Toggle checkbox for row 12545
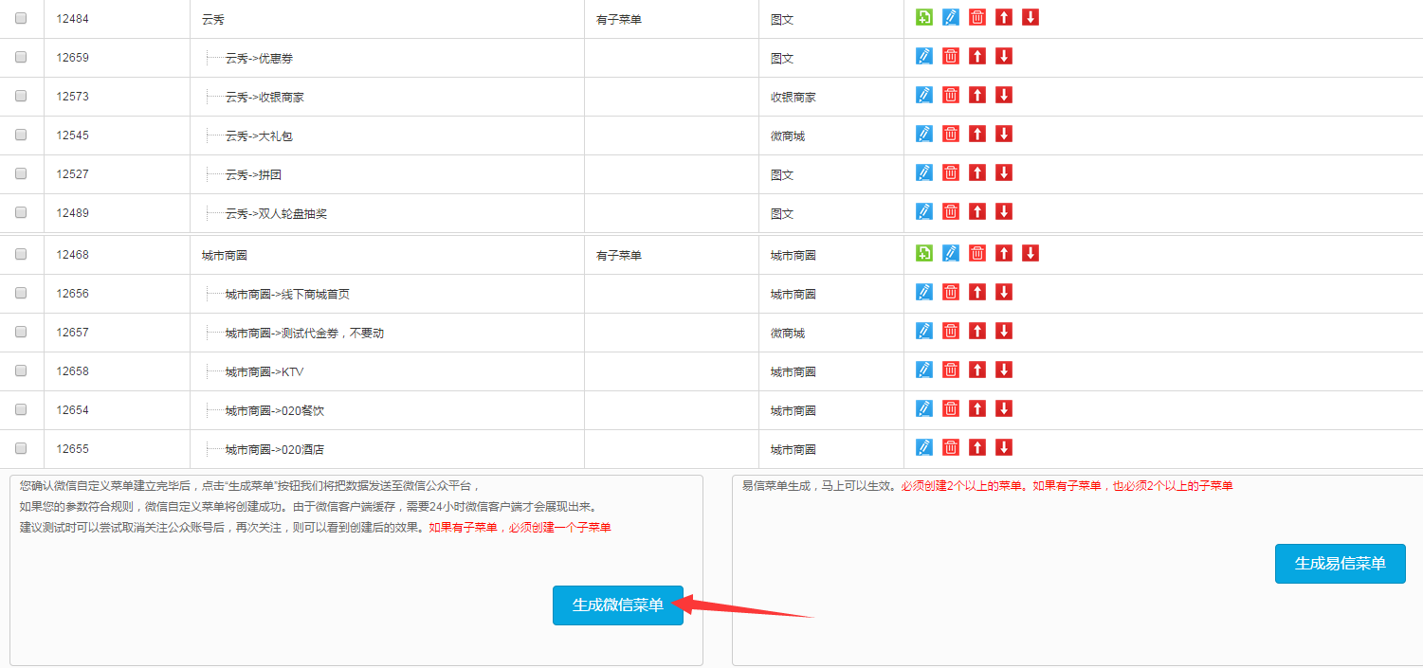This screenshot has height=668, width=1423. click(22, 135)
